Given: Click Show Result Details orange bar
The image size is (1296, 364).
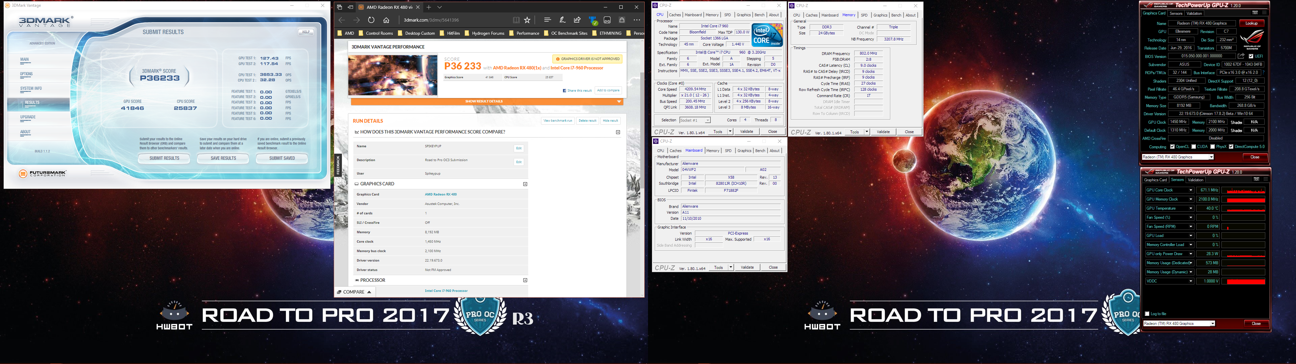Looking at the screenshot, I should pos(487,101).
